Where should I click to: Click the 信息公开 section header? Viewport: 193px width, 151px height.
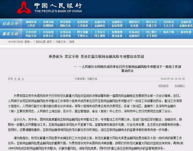click(x=10, y=24)
